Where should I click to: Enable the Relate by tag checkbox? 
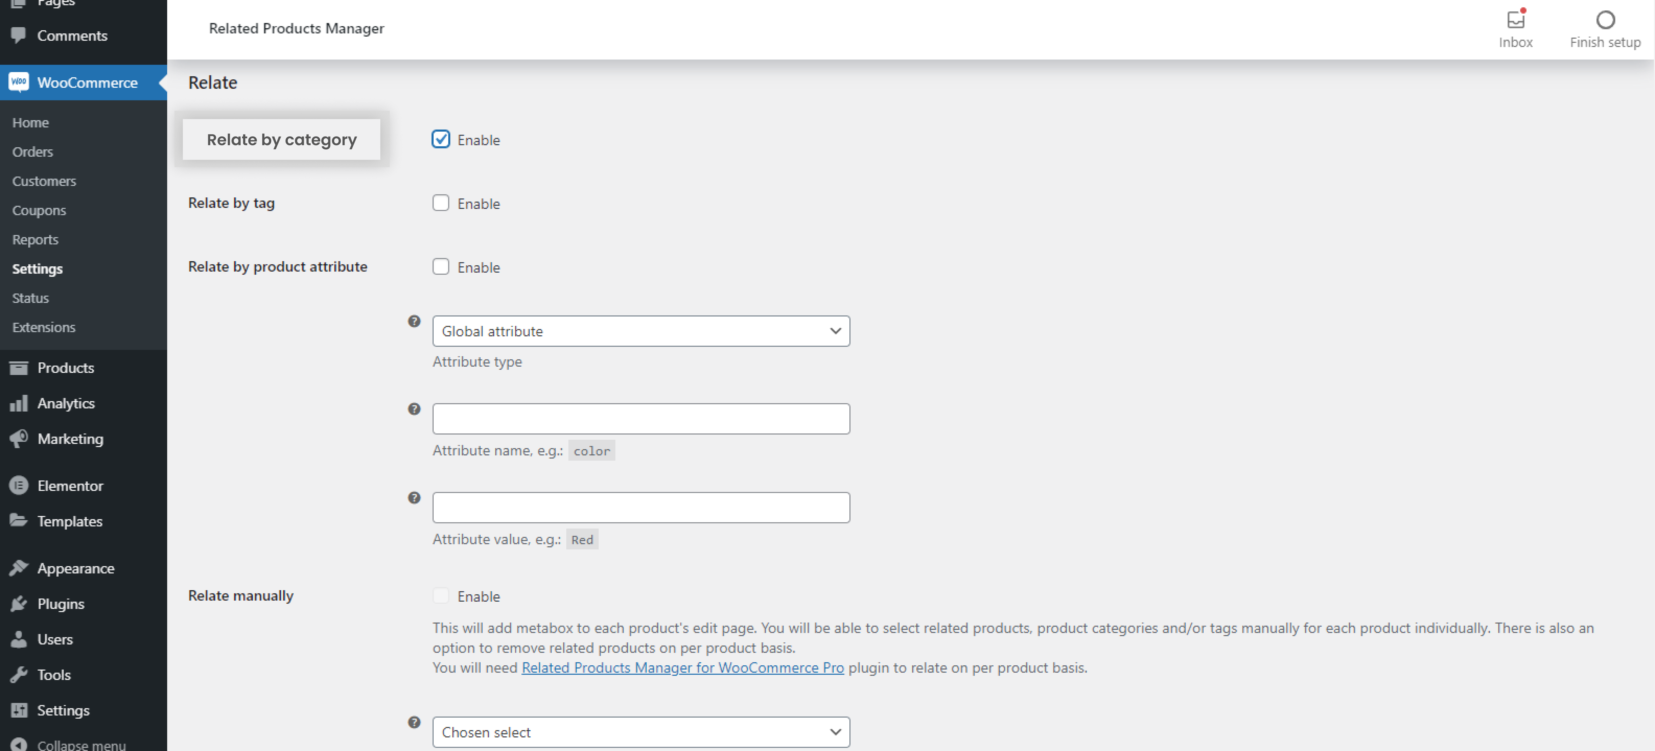(x=441, y=202)
